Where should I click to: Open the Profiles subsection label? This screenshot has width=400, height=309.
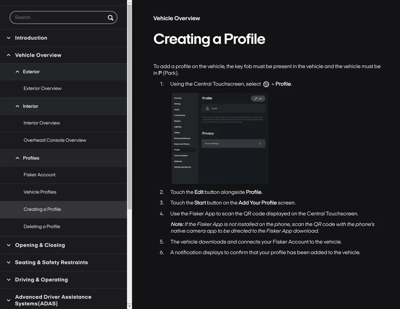point(31,158)
